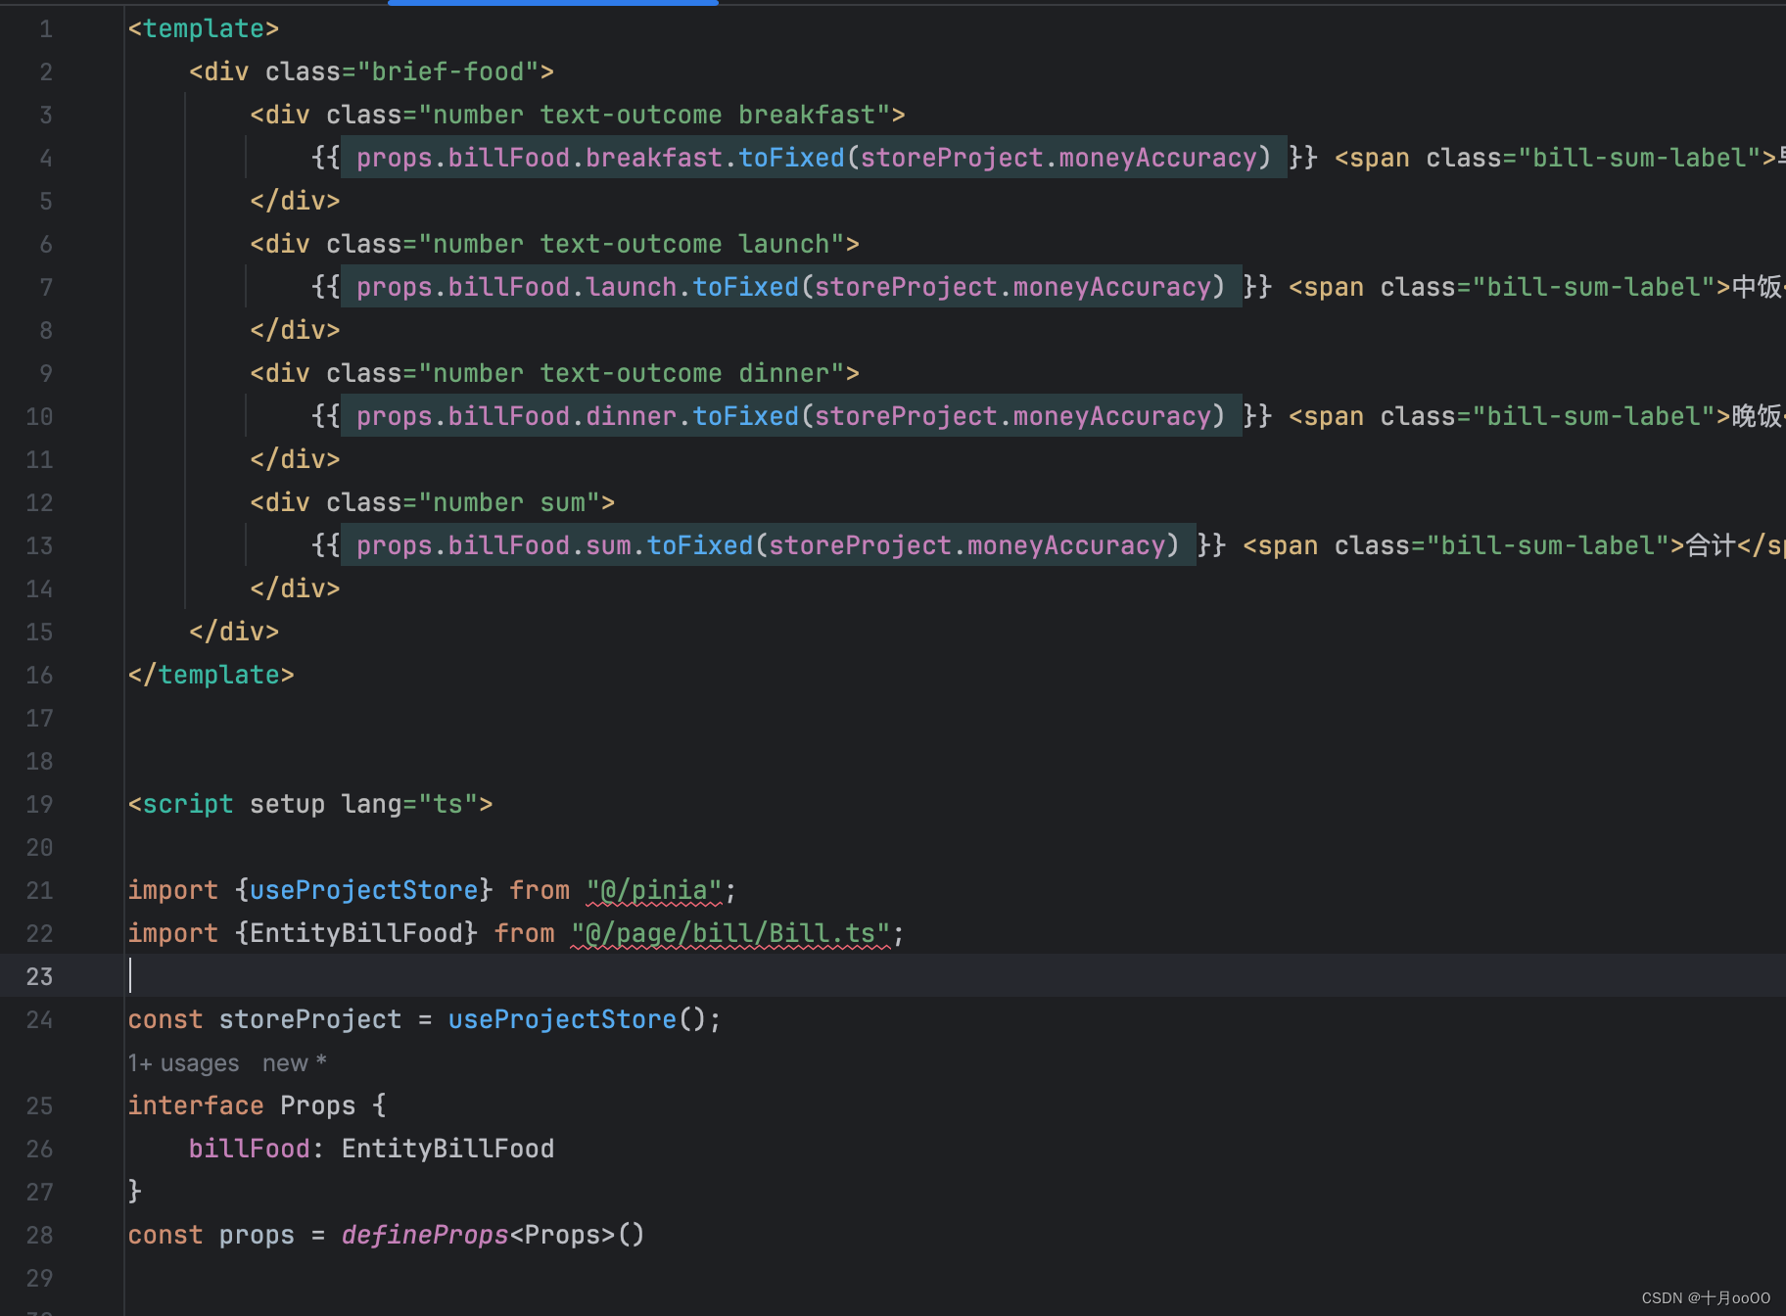Click the 'launch' class name on line 6
The width and height of the screenshot is (1786, 1316).
coord(783,245)
